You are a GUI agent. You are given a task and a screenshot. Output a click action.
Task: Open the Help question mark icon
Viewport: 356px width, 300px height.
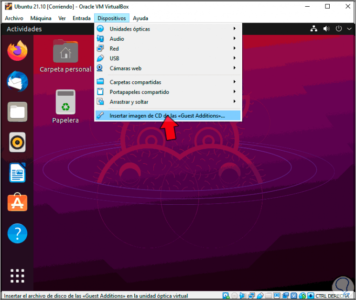tap(18, 233)
